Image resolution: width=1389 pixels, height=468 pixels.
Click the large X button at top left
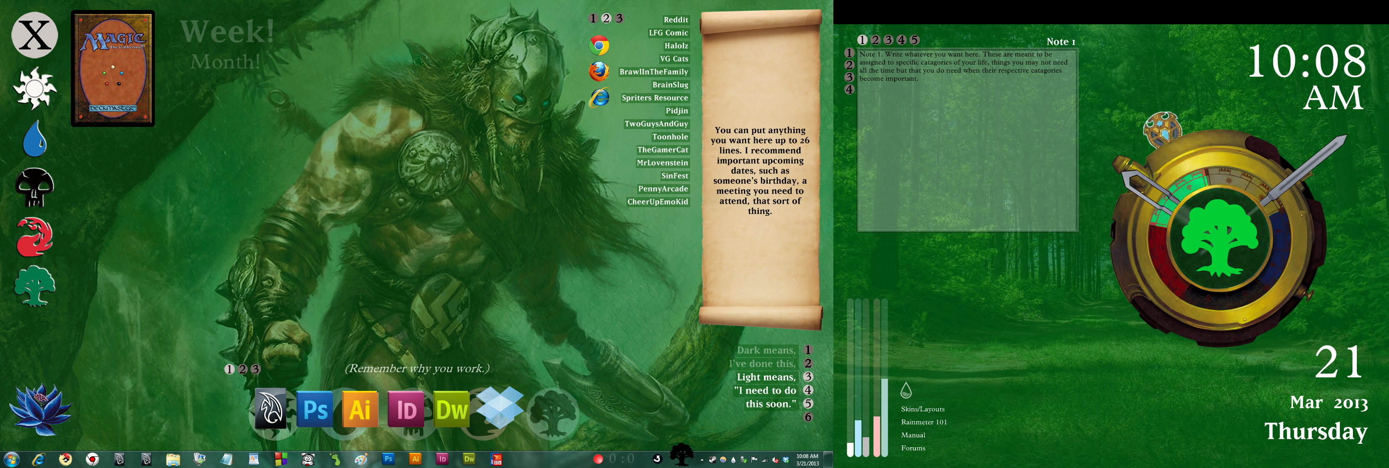point(35,35)
